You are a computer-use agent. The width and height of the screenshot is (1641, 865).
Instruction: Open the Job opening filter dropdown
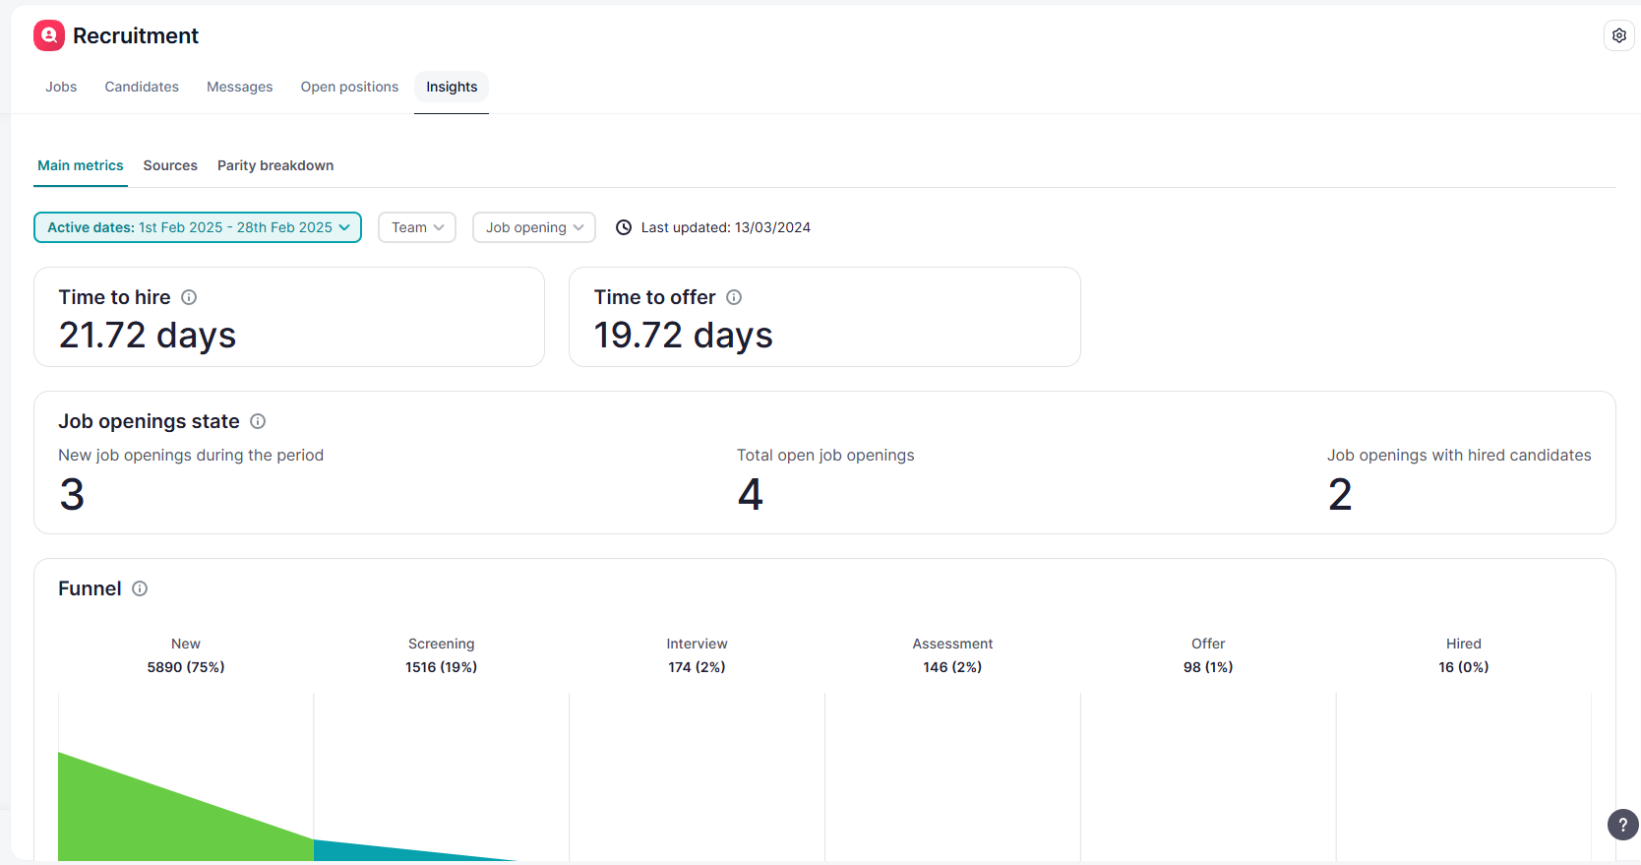[533, 227]
